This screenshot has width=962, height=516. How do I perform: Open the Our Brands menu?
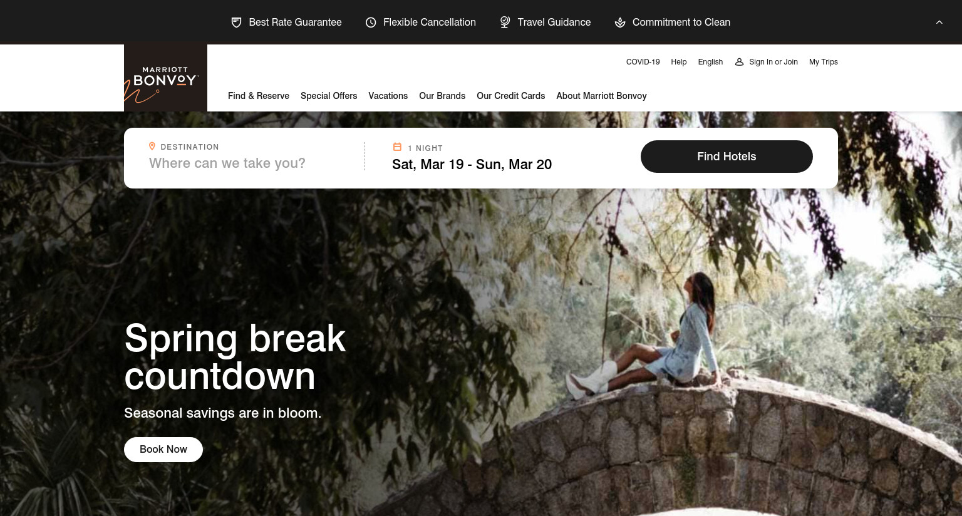click(x=442, y=96)
